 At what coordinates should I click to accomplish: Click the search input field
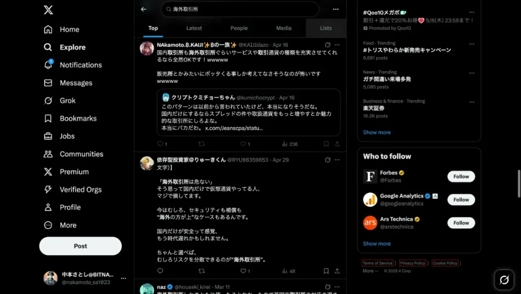coord(240,9)
